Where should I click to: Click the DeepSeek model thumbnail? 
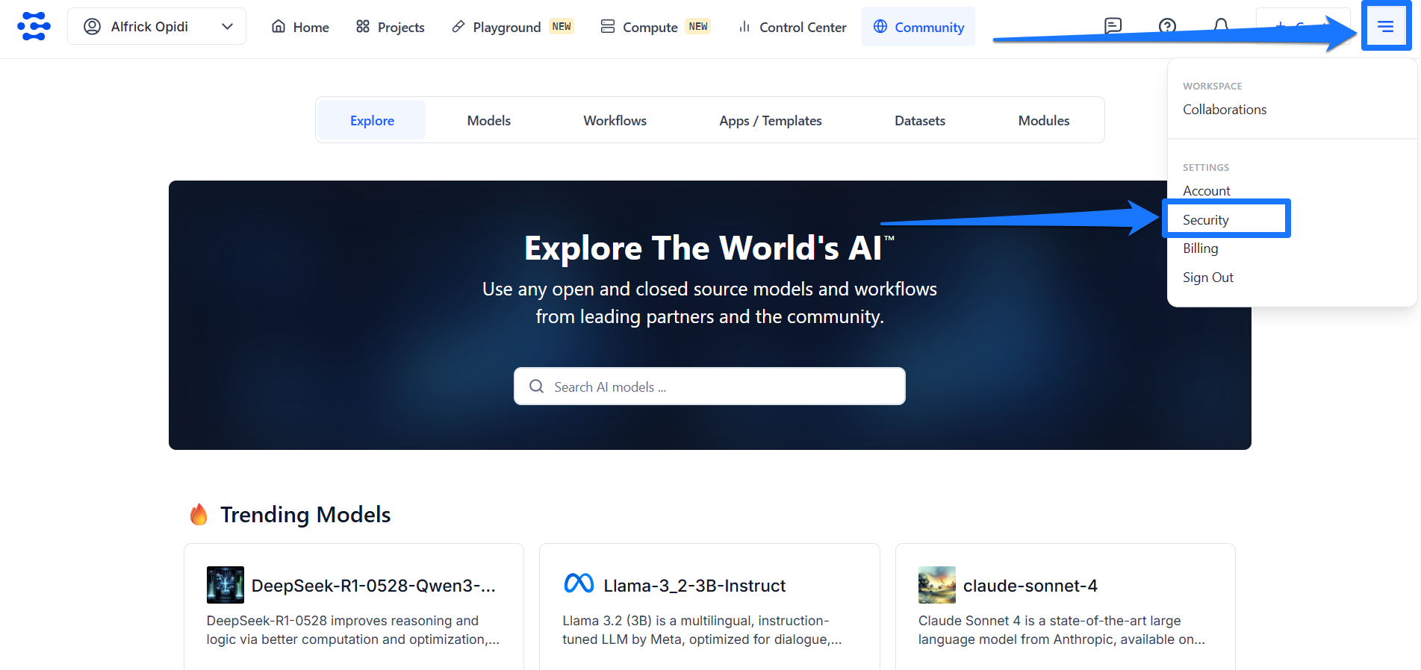[226, 585]
